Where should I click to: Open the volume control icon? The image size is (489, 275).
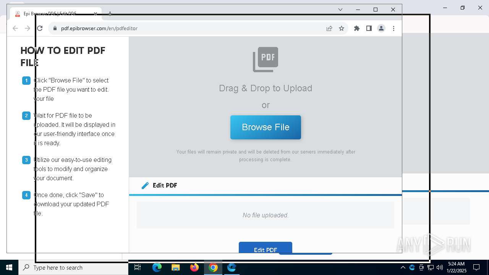click(x=440, y=267)
